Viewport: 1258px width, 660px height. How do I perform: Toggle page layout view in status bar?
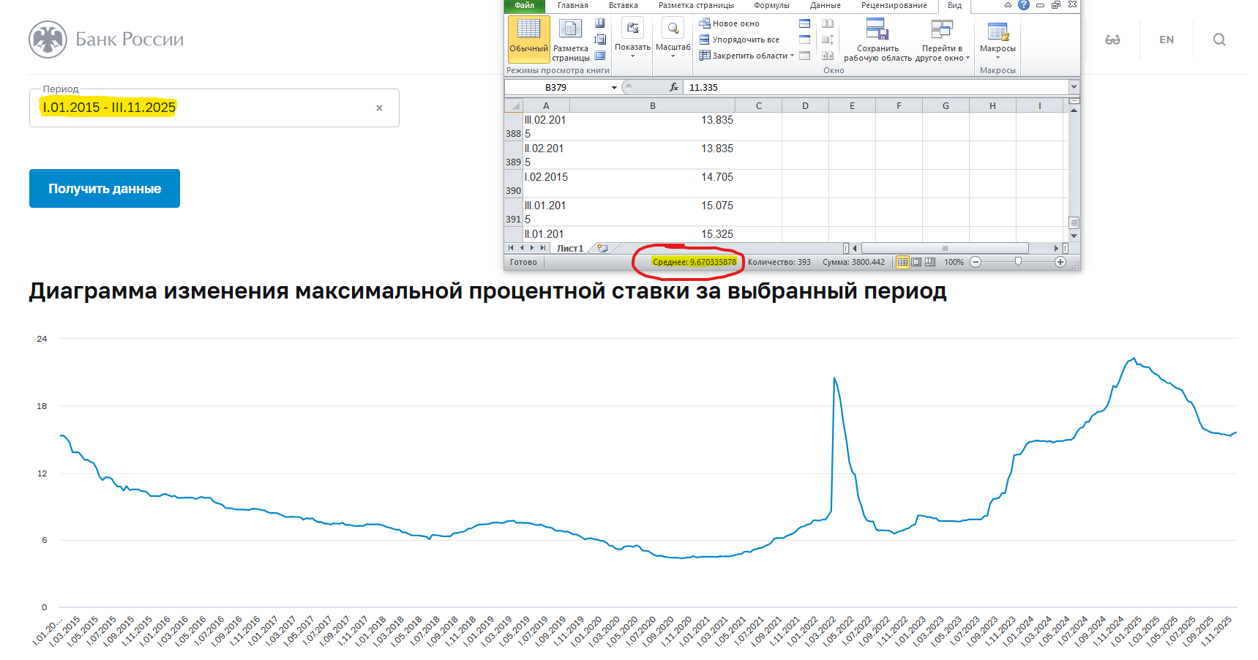(916, 262)
